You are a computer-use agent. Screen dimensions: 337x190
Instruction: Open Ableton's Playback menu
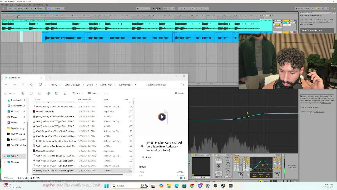click(x=19, y=5)
